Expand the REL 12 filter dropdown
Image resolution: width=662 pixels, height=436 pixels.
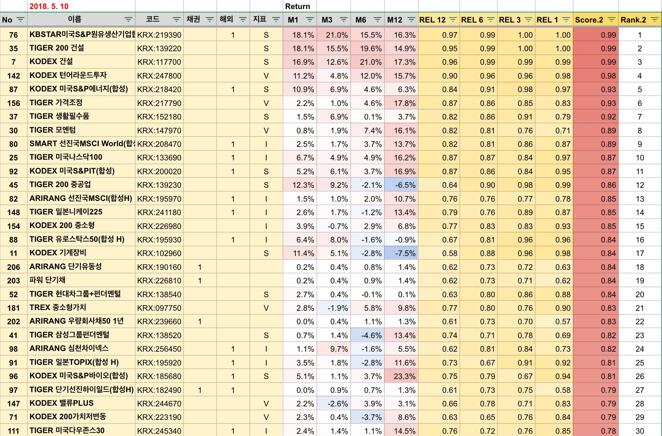[x=453, y=20]
